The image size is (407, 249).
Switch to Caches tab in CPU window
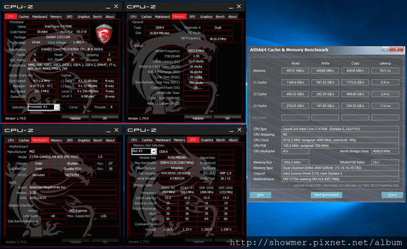pyautogui.click(x=24, y=16)
